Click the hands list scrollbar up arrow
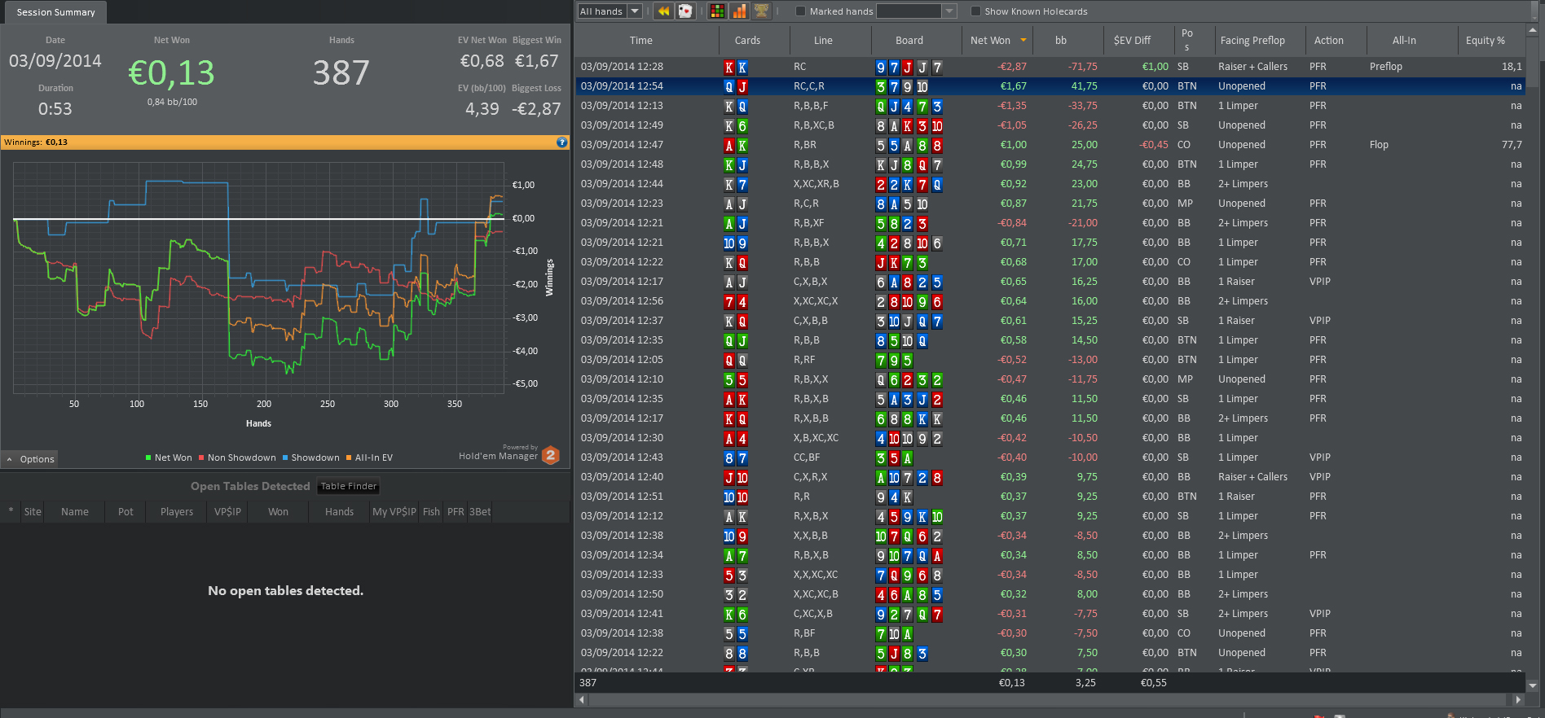 pos(1532,31)
